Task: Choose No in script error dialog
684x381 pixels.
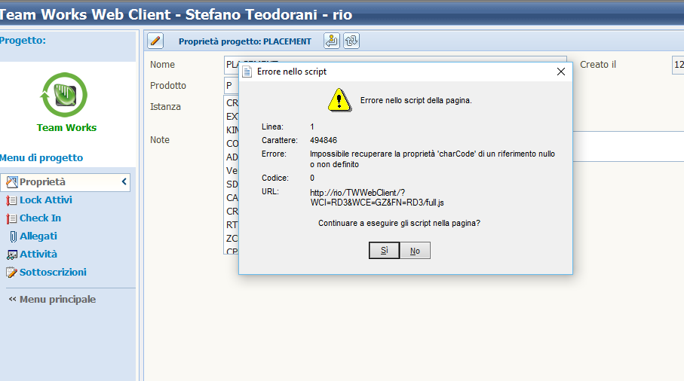Action: point(415,251)
